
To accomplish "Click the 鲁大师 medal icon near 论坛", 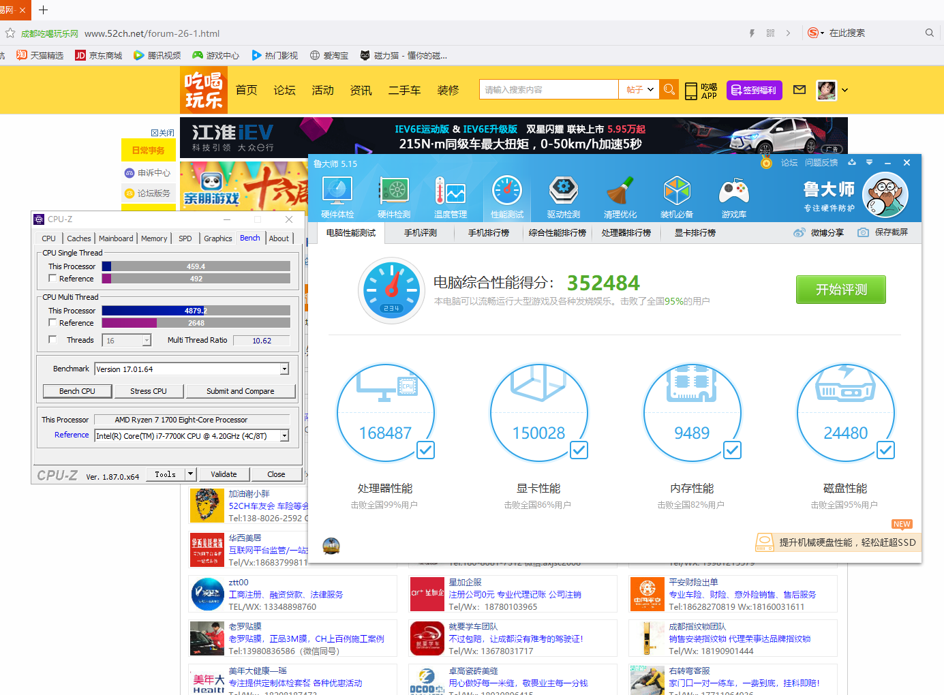I will tap(766, 163).
